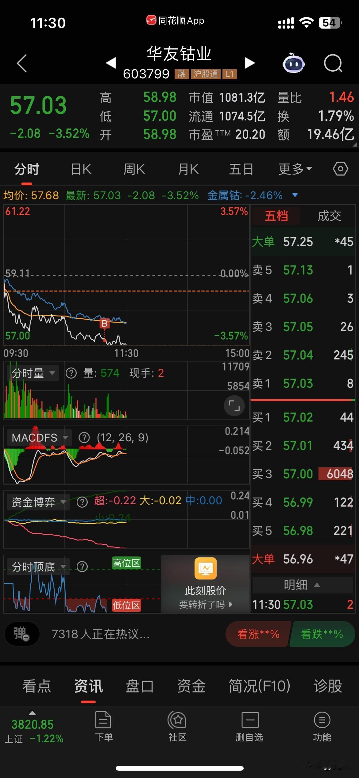Open 分时量 indicator dropdown
The height and width of the screenshot is (778, 359).
[x=32, y=373]
